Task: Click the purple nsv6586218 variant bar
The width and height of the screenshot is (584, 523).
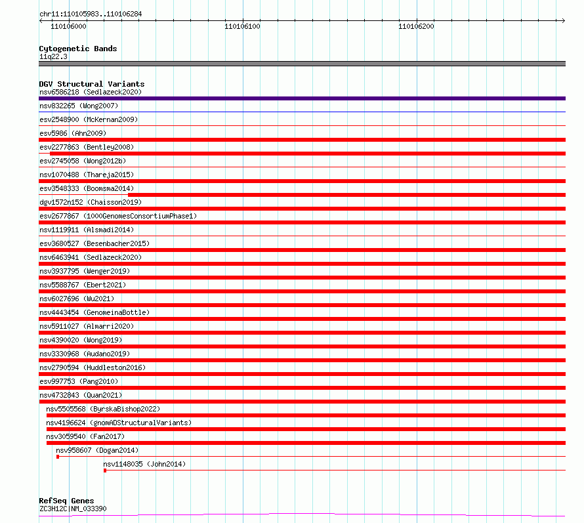Action: [302, 98]
